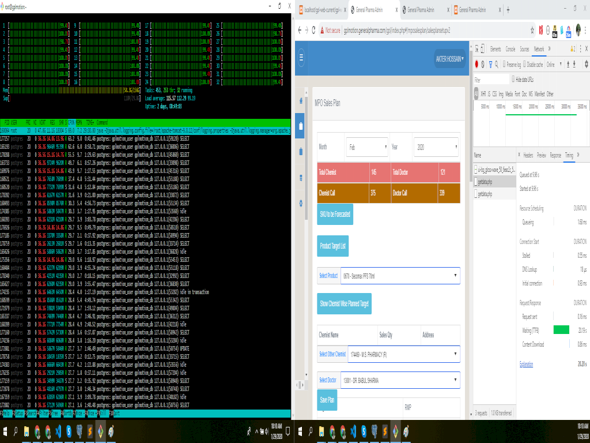The width and height of the screenshot is (590, 443).
Task: Click the gear icon in the page sidebar
Action: click(x=301, y=204)
